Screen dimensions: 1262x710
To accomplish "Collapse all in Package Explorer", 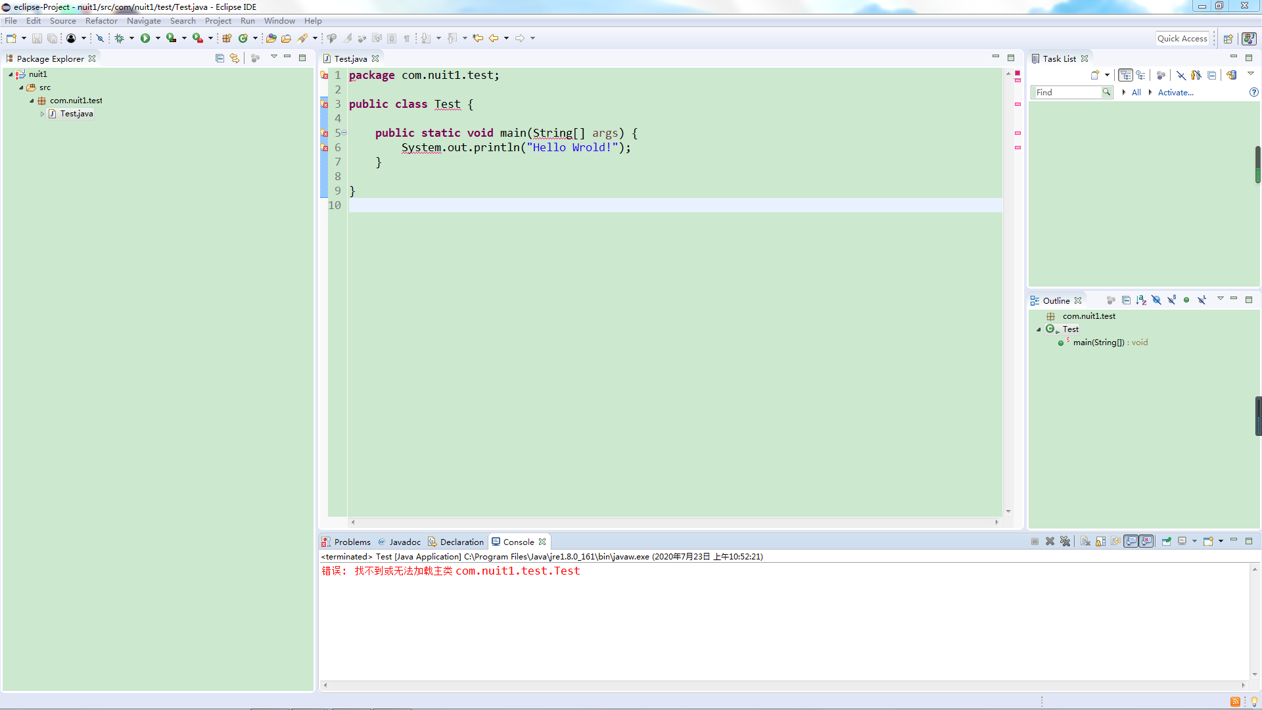I will point(220,59).
